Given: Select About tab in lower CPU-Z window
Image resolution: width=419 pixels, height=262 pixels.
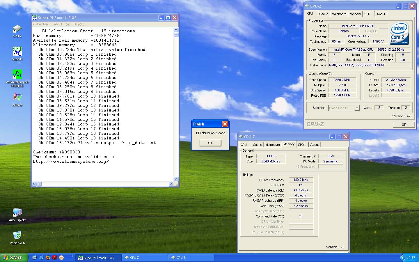Looking at the screenshot, I should pyautogui.click(x=315, y=145).
